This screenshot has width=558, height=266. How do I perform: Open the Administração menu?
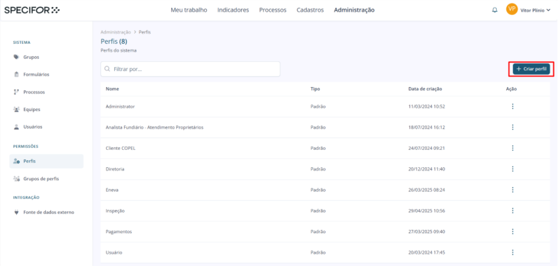point(354,10)
